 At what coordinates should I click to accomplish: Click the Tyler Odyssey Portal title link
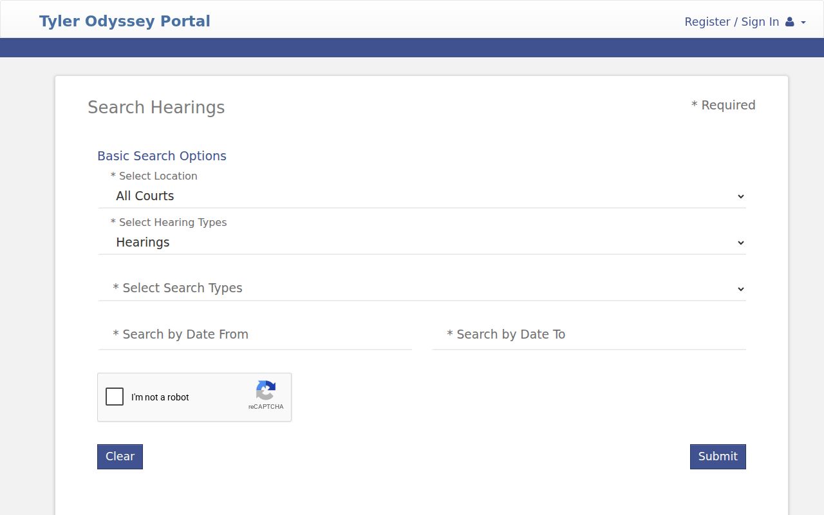pyautogui.click(x=125, y=21)
